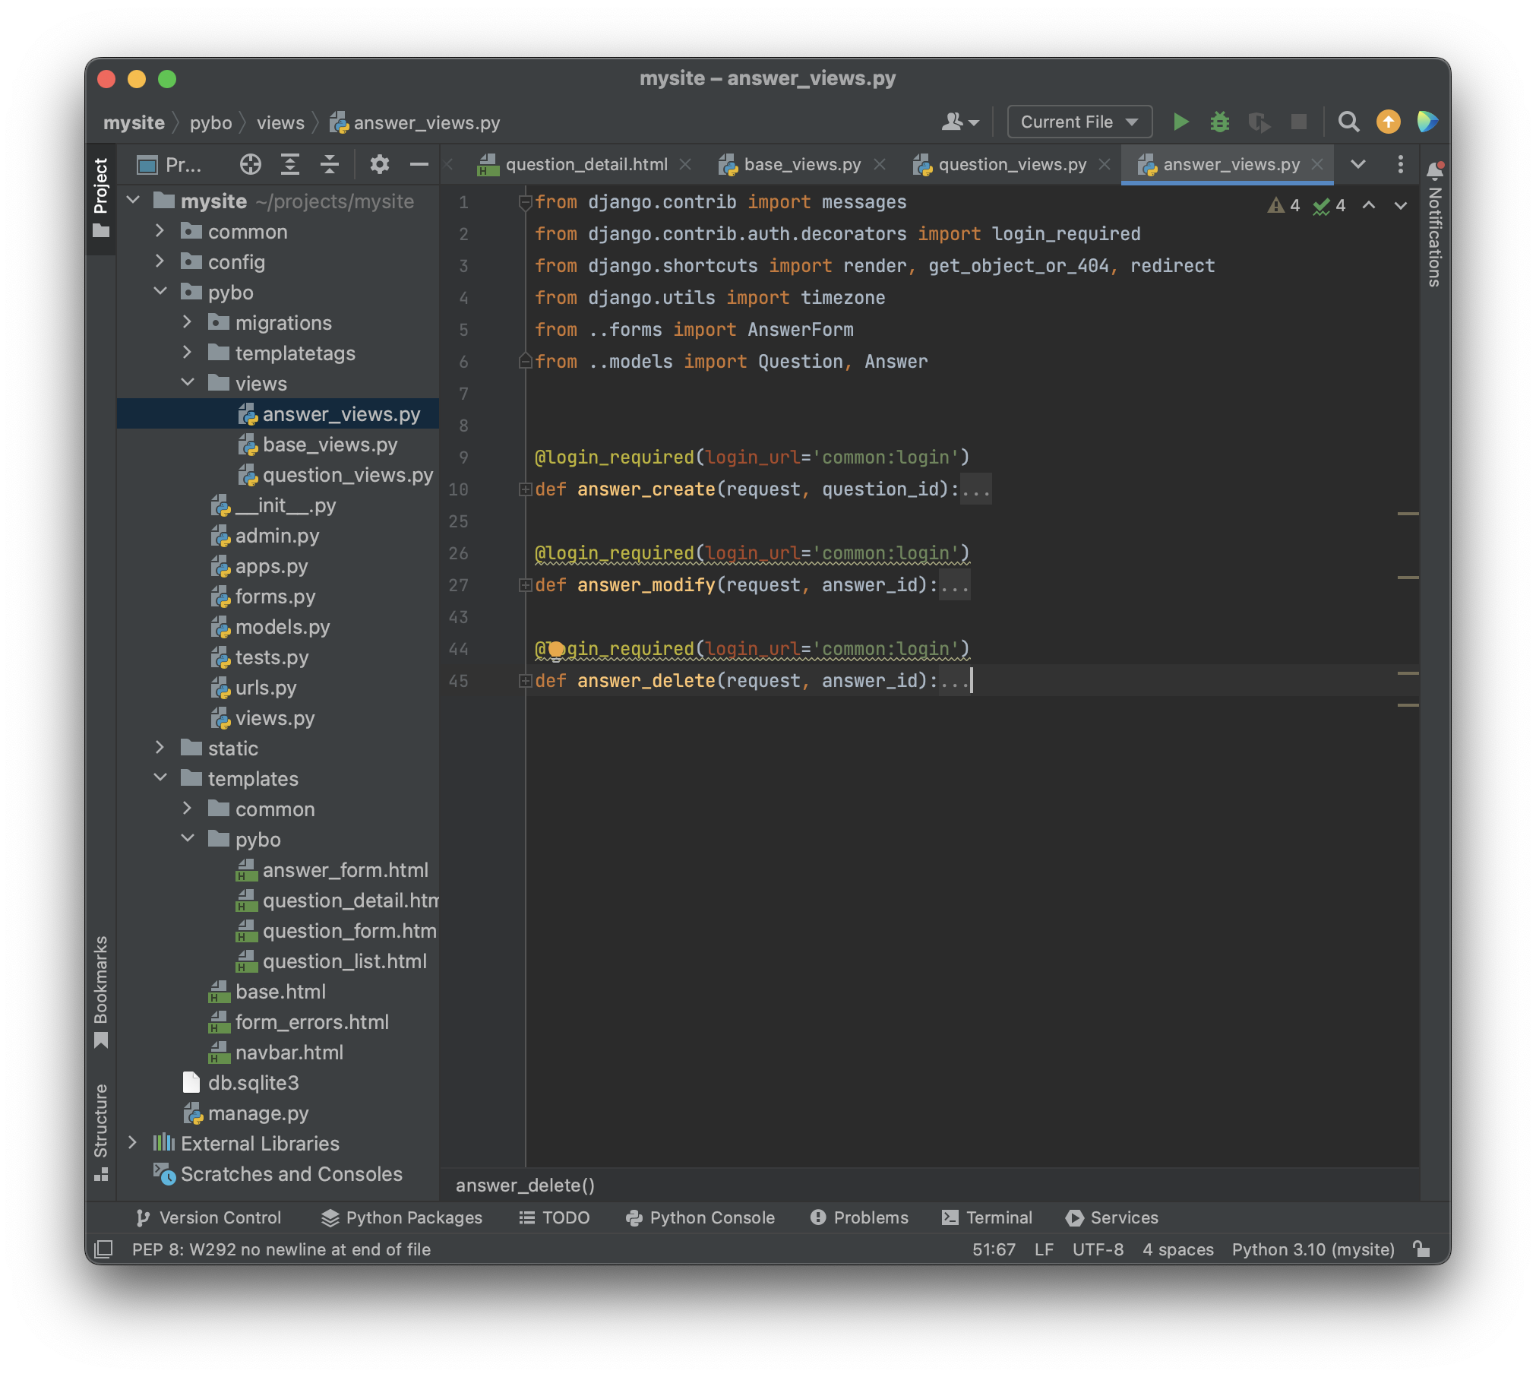Click the Collapse All icon in the Project panel

(329, 164)
